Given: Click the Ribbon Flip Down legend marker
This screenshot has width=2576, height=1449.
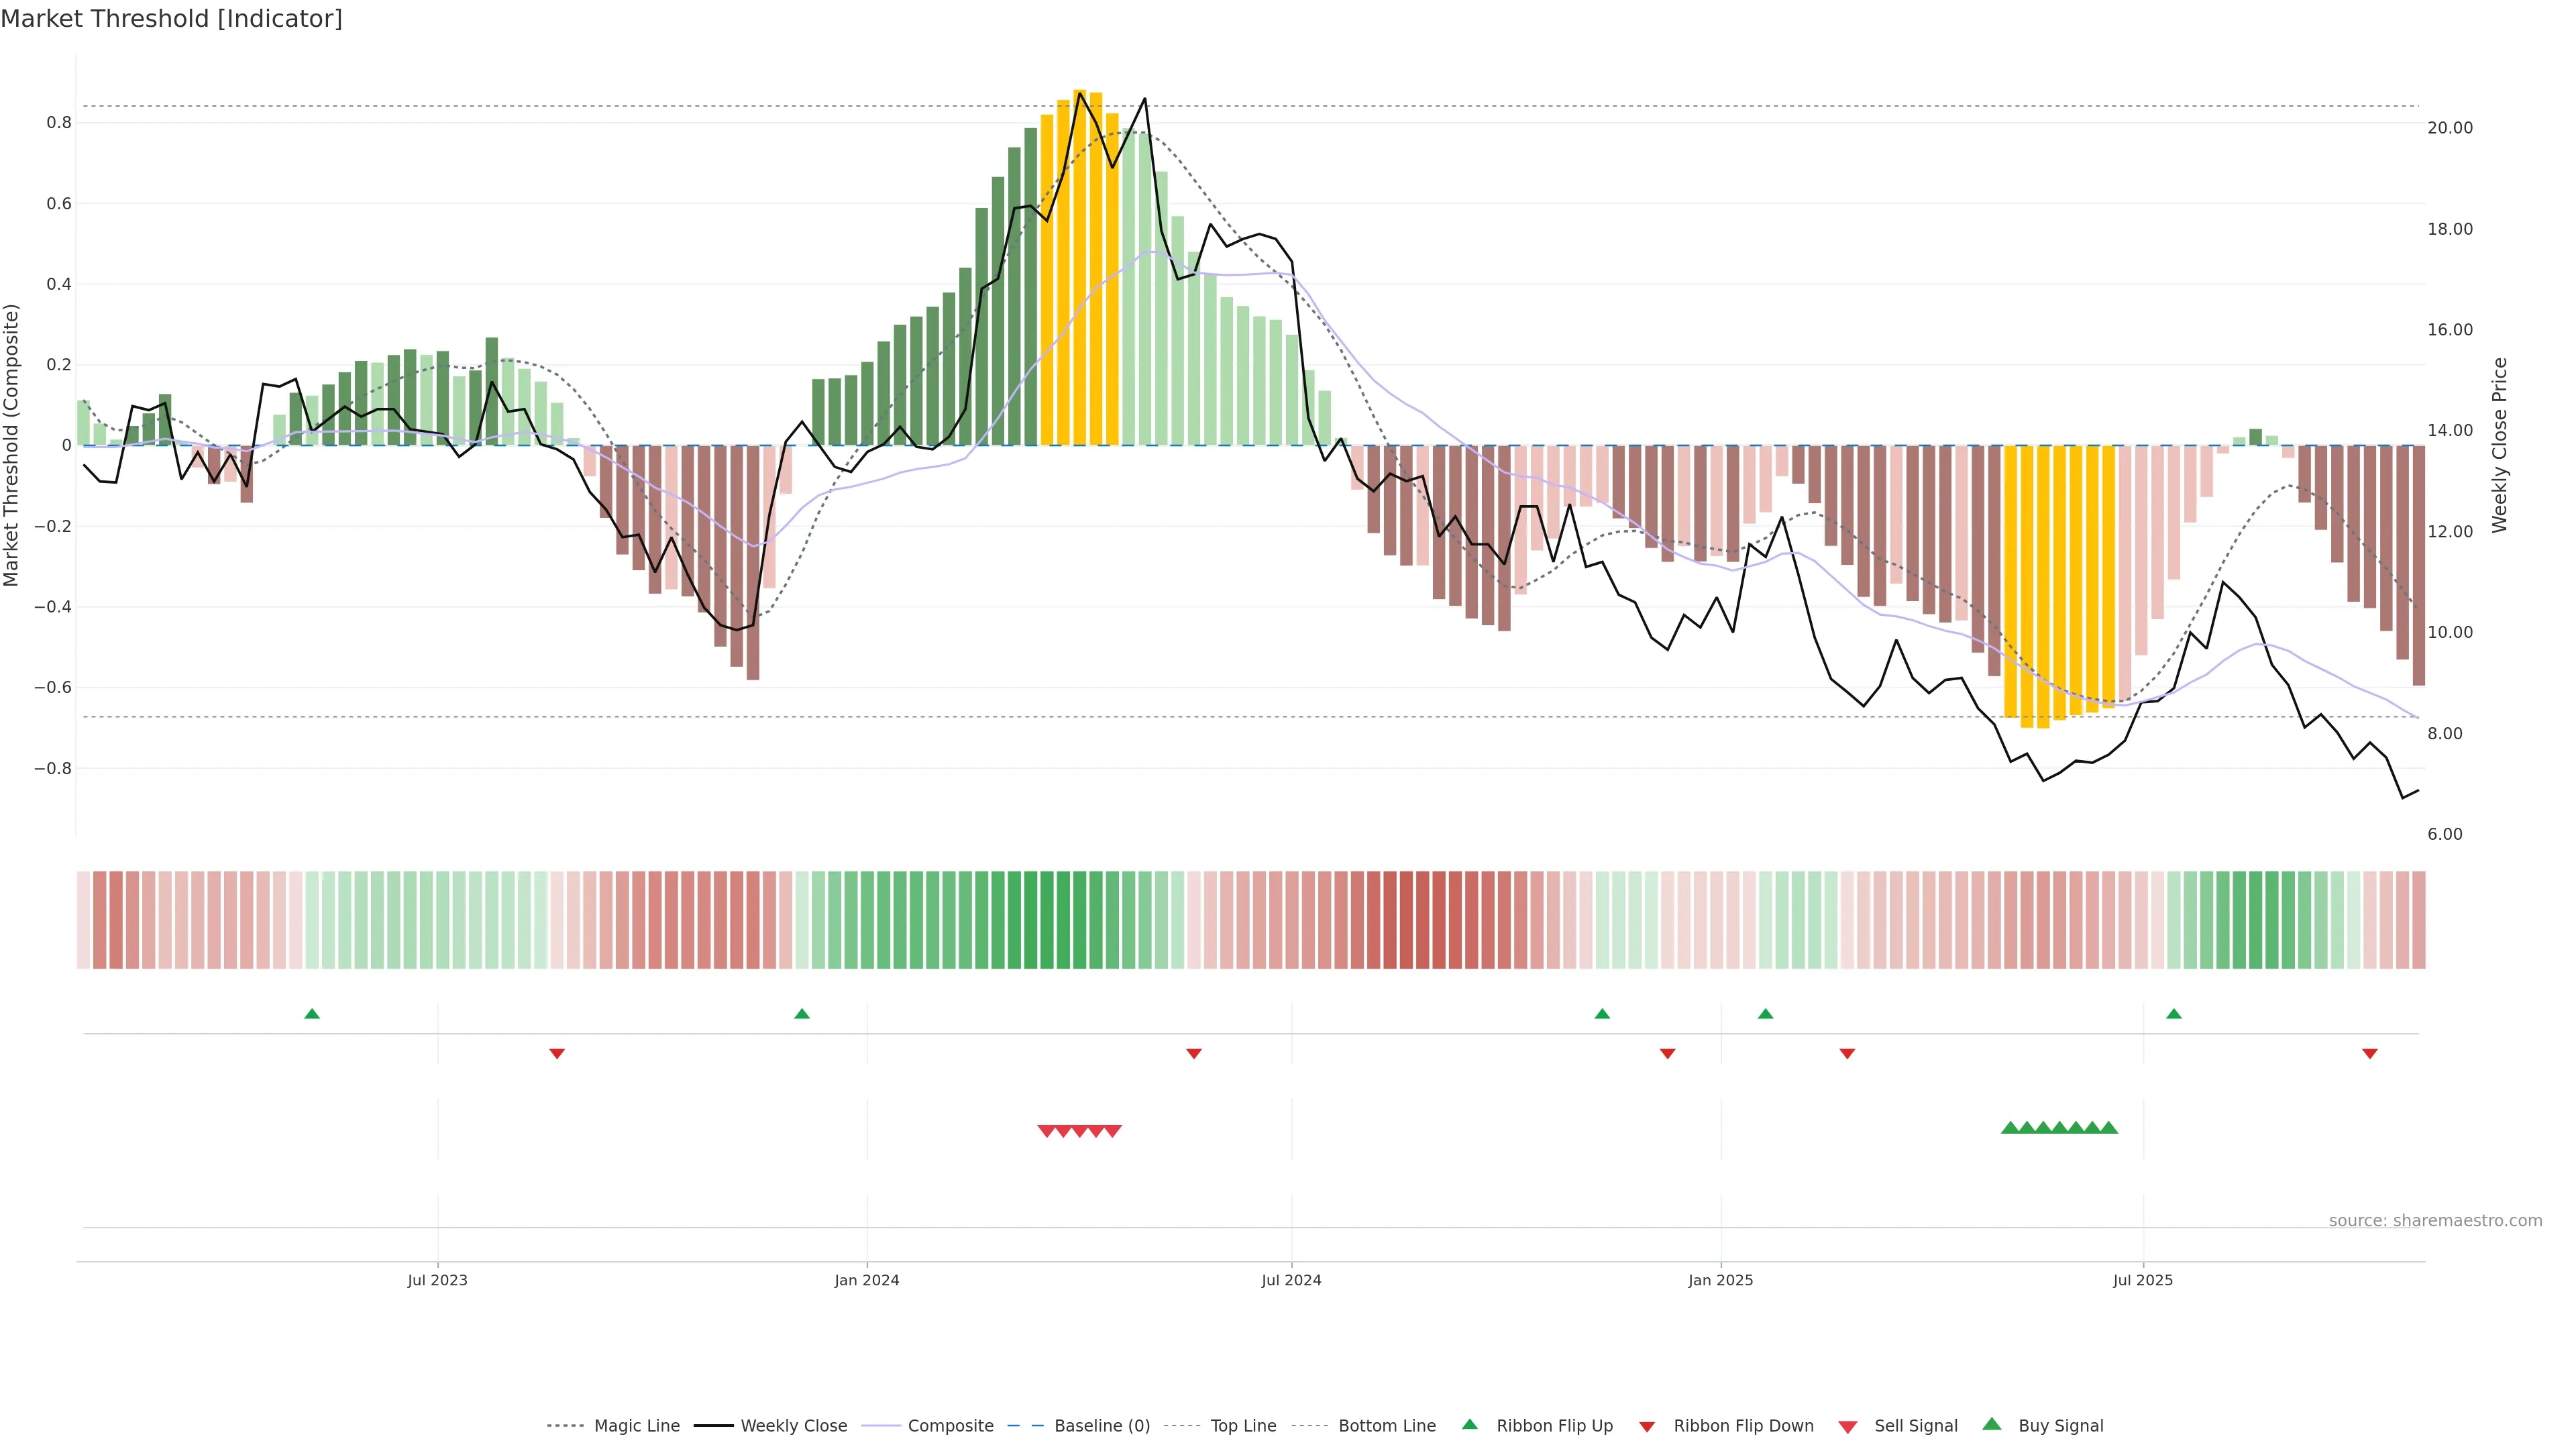Looking at the screenshot, I should pyautogui.click(x=1646, y=1427).
